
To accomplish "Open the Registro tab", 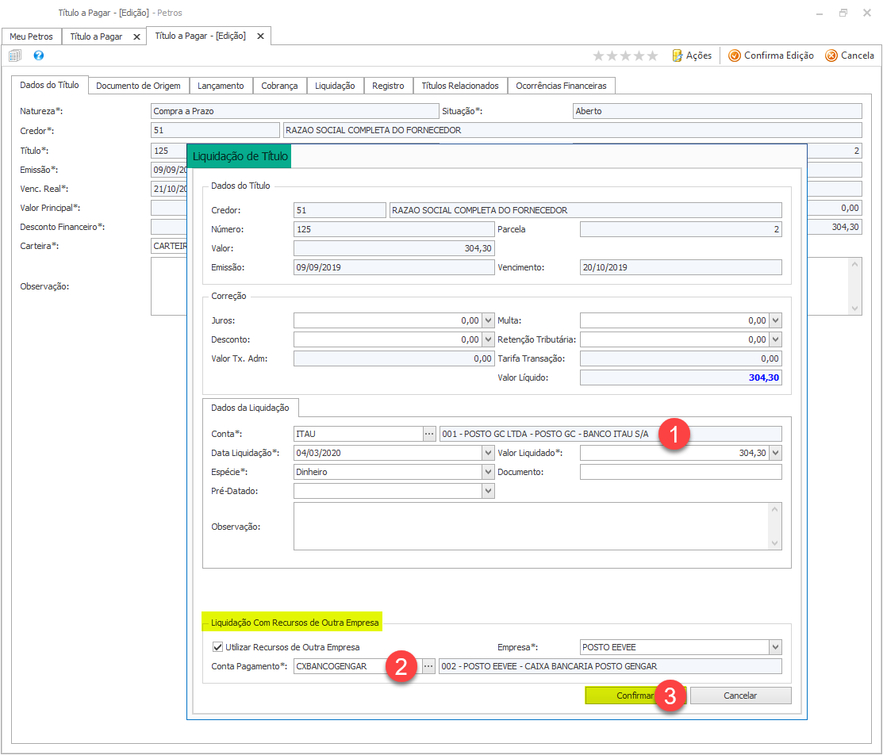I will (388, 86).
